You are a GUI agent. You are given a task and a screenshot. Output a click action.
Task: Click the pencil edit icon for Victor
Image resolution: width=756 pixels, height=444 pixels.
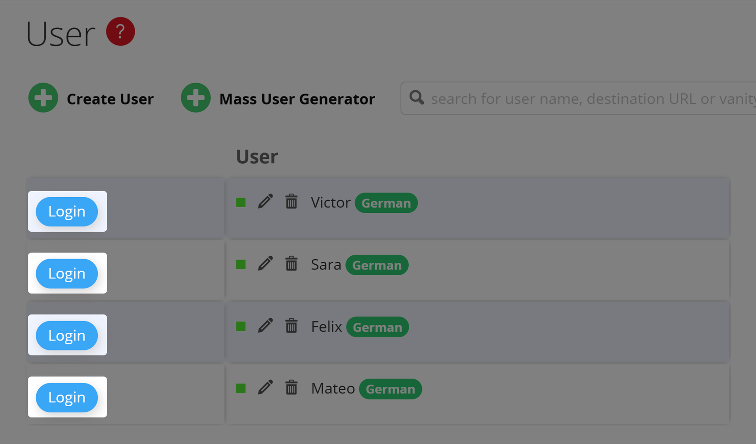coord(266,201)
